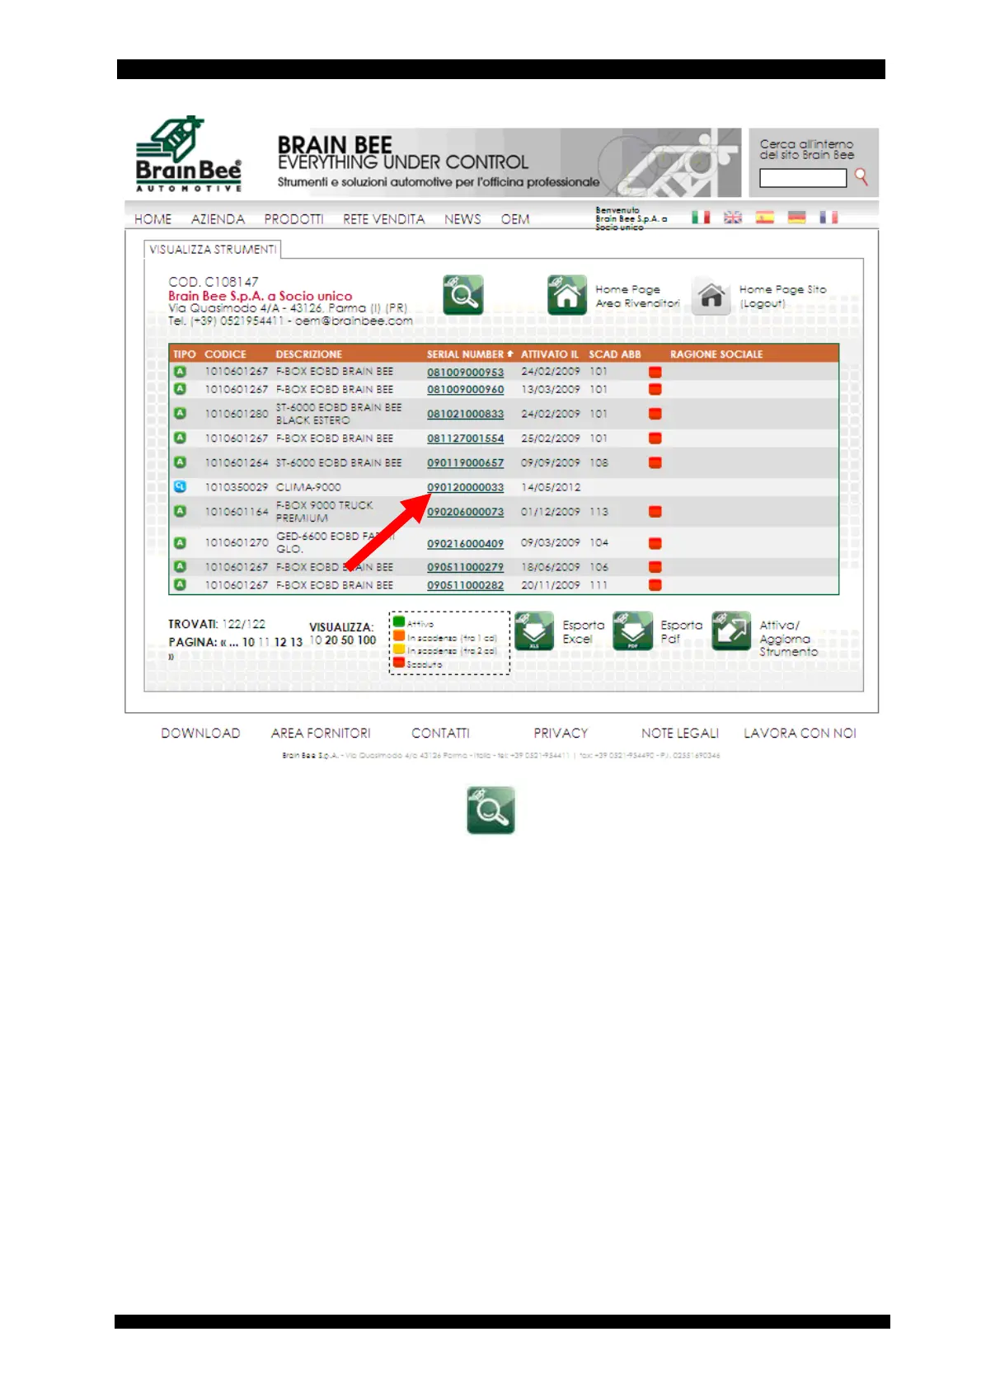Open PRIVACY footer link
The height and width of the screenshot is (1388, 981).
tap(561, 733)
